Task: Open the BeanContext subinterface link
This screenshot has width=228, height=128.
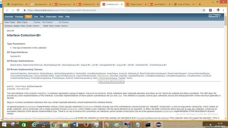Action: click(16, 65)
